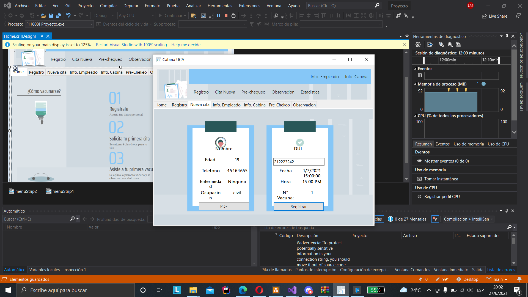The width and height of the screenshot is (528, 297).
Task: Select the menuStrip1 component
Action: (x=60, y=191)
